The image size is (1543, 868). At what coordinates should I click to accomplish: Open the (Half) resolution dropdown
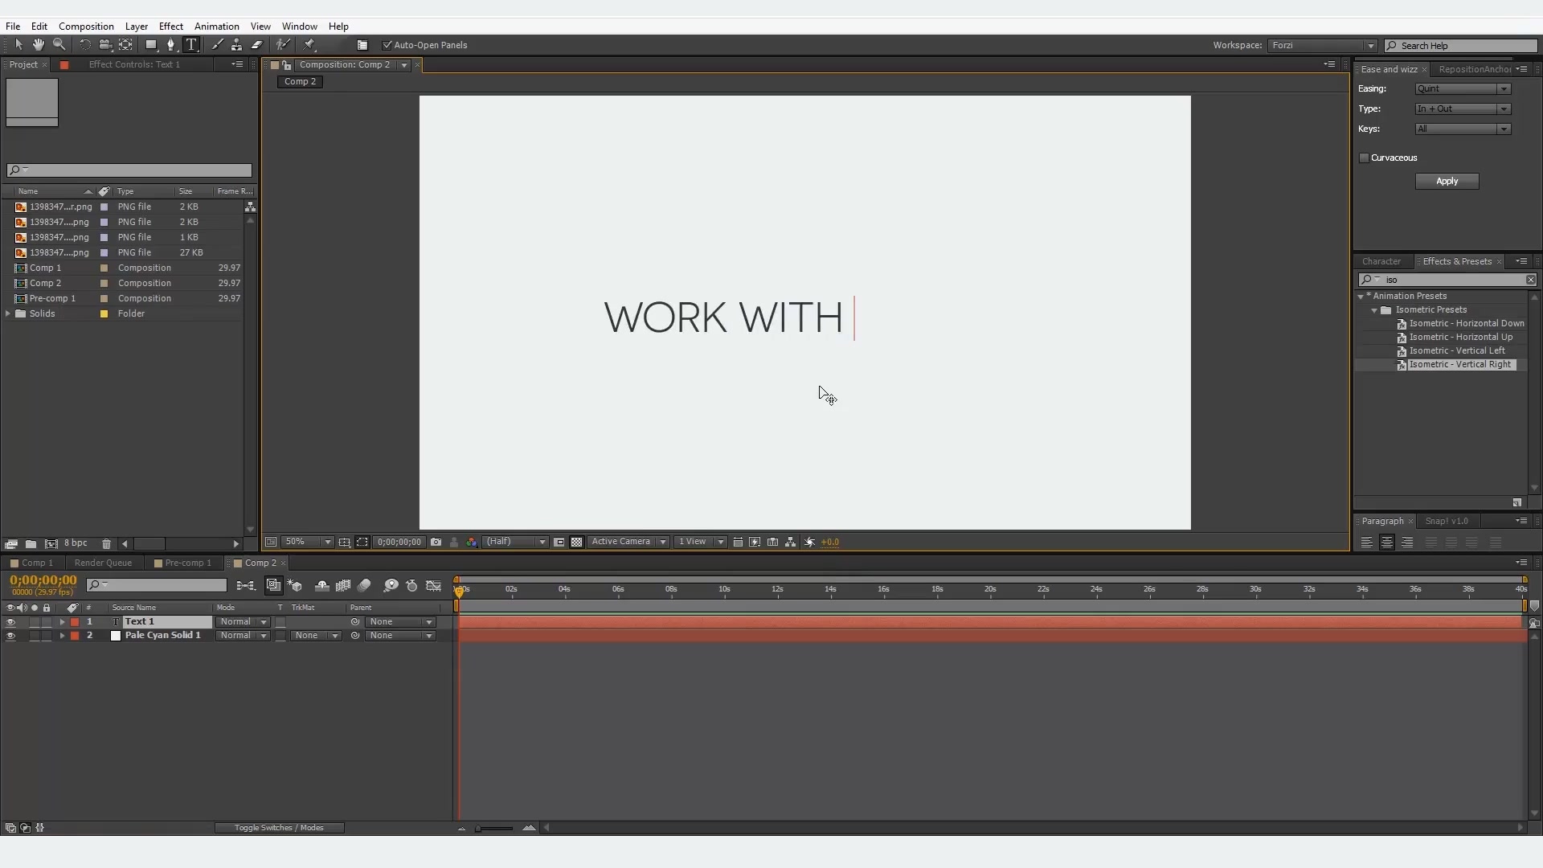515,542
